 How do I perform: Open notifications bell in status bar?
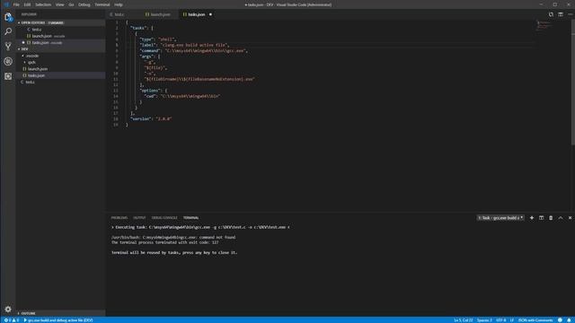pos(569,320)
